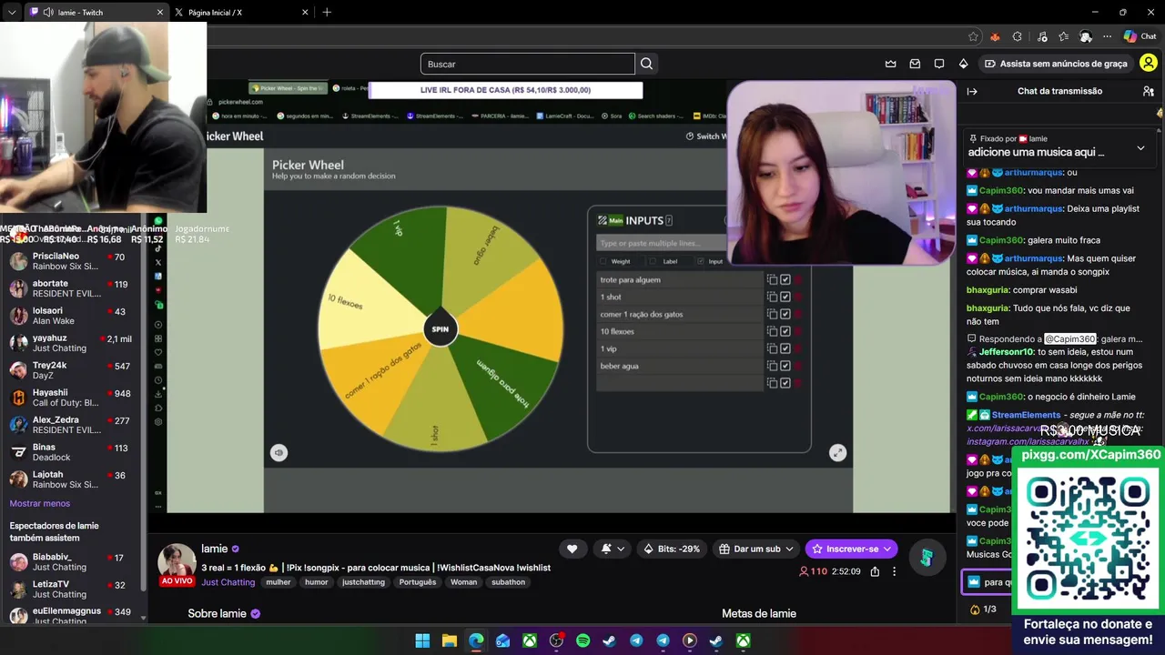Click the Twitch search magnifier button

[x=646, y=64]
